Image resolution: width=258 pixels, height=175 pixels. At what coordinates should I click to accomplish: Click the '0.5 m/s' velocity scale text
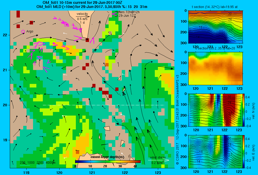click(x=82, y=19)
